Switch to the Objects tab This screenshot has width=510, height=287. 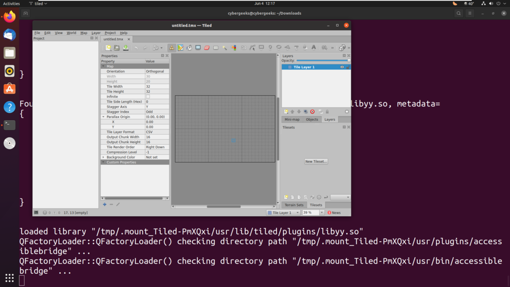(312, 119)
